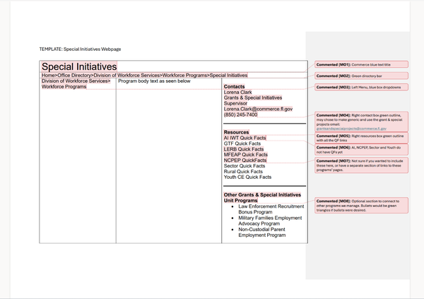Select comment MO2 about green directory bar
Viewport: 424px width, 299px height.
361,75
